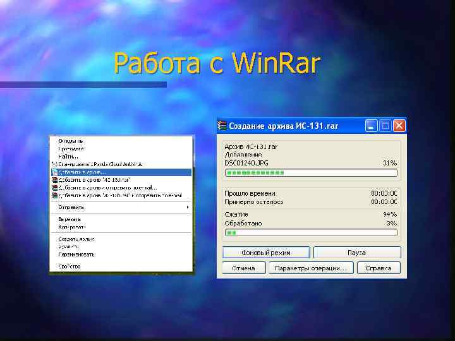Choose Добавить в архив "ИС-131.rar" и отправить по e-mail
Screen dimensions: 455x341
(x=120, y=195)
